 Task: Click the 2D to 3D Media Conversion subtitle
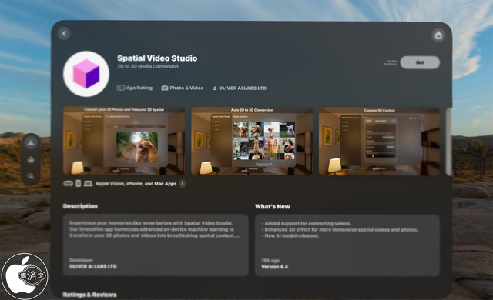[148, 66]
